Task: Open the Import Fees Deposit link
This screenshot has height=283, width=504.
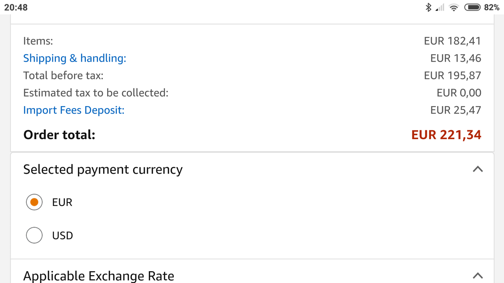Action: click(74, 110)
